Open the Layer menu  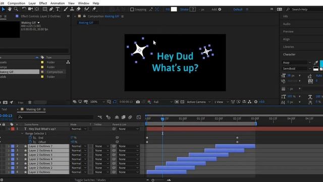pyautogui.click(x=32, y=4)
